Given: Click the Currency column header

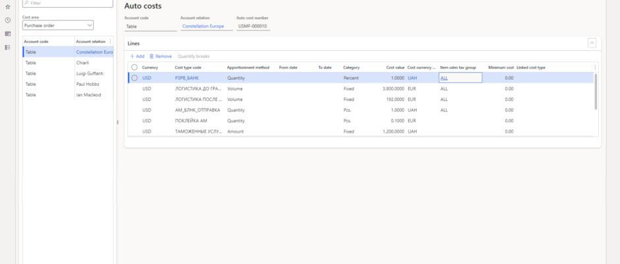Looking at the screenshot, I should [150, 67].
